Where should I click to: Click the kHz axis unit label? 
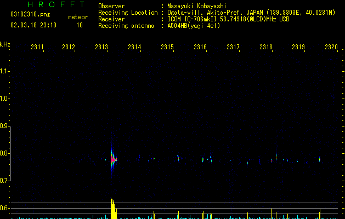pyautogui.click(x=5, y=44)
